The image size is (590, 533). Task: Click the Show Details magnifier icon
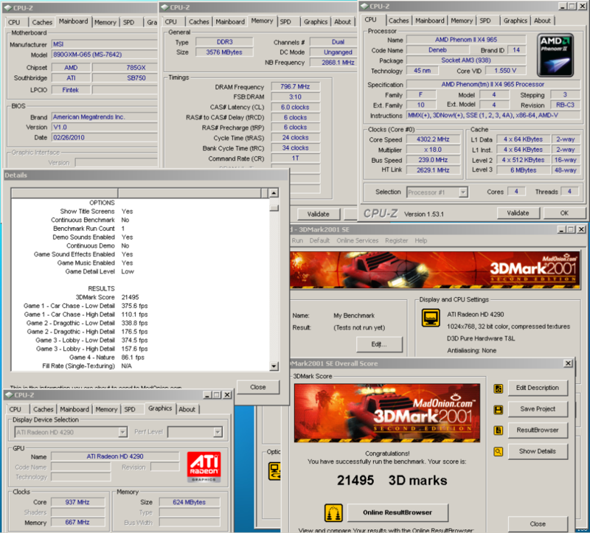tap(499, 451)
